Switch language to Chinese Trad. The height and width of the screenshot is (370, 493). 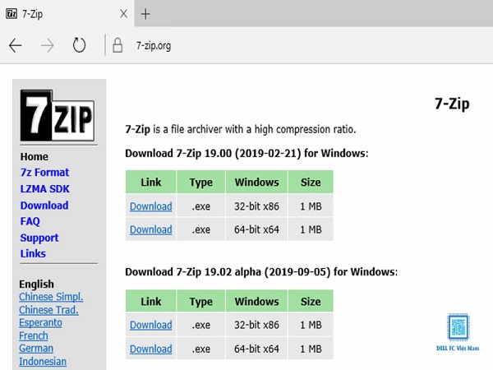[48, 310]
